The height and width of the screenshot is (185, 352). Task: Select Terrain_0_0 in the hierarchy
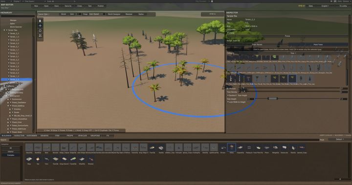click(x=15, y=34)
